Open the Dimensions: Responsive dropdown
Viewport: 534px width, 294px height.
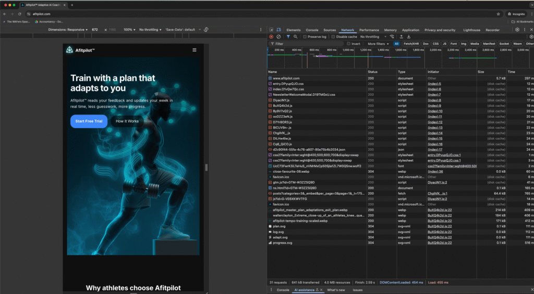point(68,30)
